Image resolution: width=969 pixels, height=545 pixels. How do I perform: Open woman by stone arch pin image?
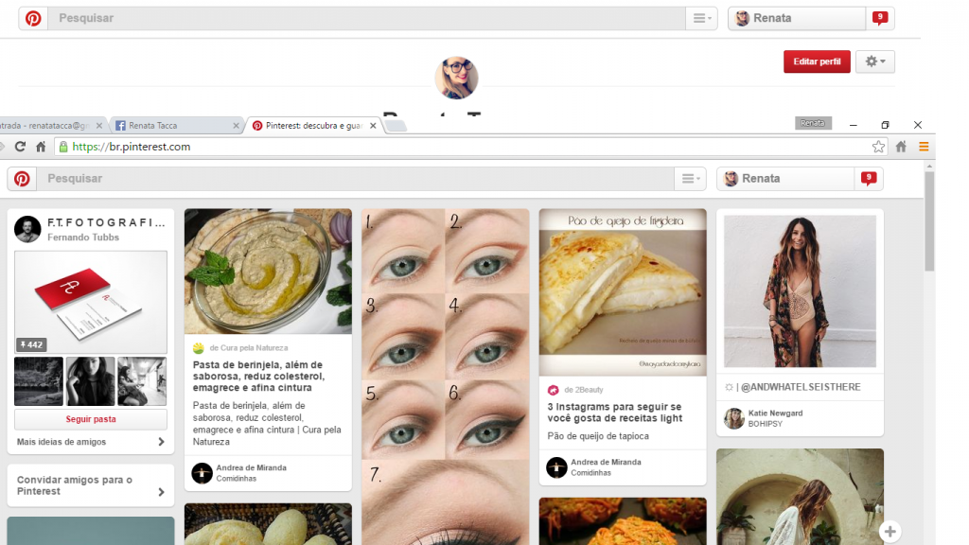(801, 497)
